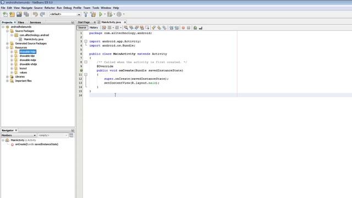Click the Profile Project toolbar icon

pos(119,14)
